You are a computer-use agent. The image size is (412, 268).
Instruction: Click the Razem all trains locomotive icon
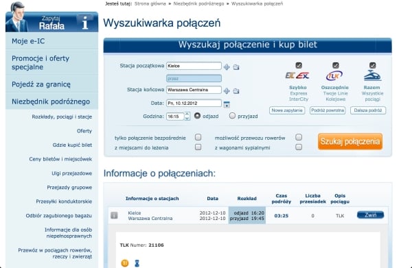[372, 75]
